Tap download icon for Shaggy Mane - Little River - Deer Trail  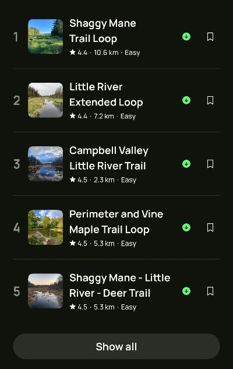pos(186,291)
